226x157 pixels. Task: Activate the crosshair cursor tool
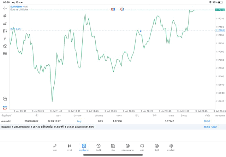pos(5,8)
